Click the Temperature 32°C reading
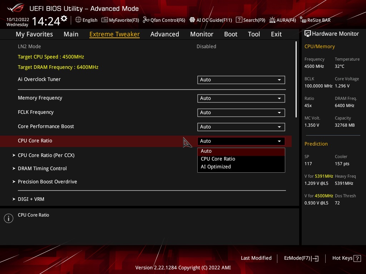This screenshot has height=274, width=366. point(340,66)
